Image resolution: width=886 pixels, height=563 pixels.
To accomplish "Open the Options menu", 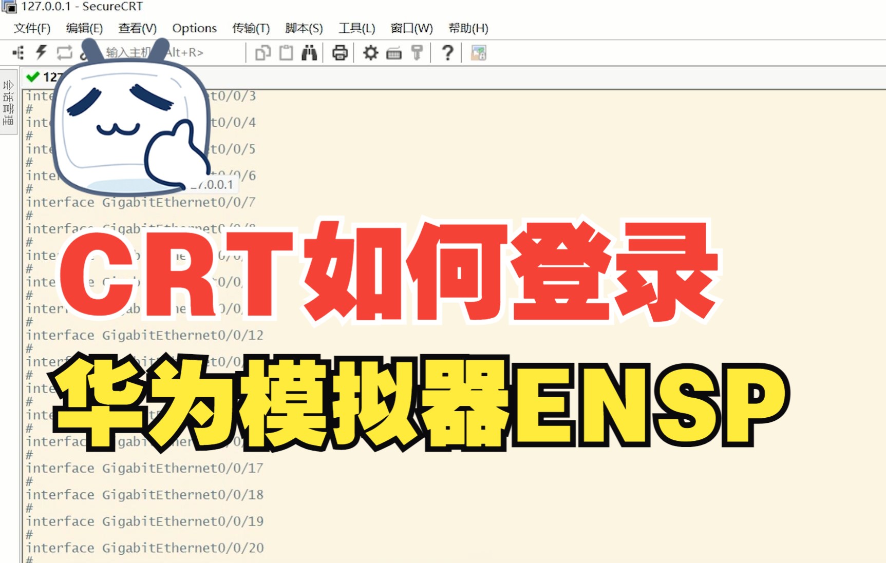I will click(195, 28).
